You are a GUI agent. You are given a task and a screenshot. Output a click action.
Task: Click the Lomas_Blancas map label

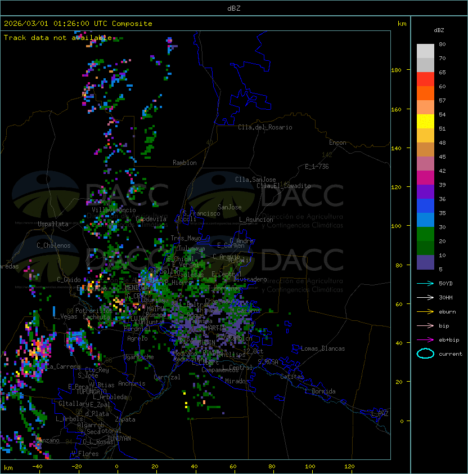(x=323, y=348)
